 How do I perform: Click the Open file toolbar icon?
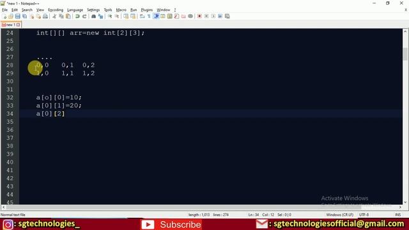[x=11, y=16]
